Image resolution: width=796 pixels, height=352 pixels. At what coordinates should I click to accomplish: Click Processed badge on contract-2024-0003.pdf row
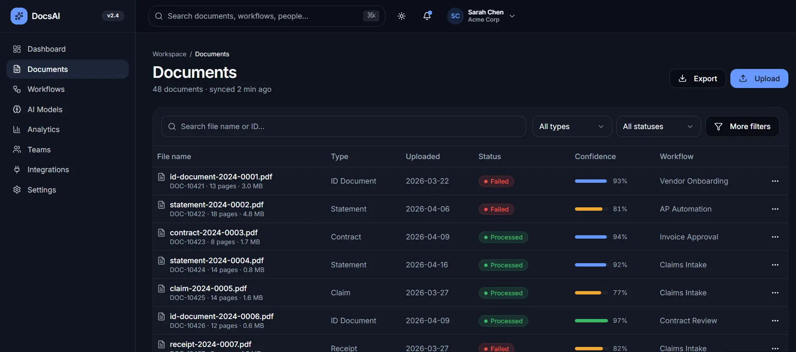(x=503, y=237)
